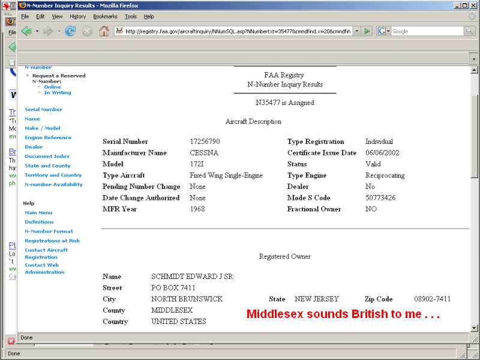This screenshot has height=360, width=480.
Task: Click the grey Forward arrow button
Action: click(x=48, y=31)
